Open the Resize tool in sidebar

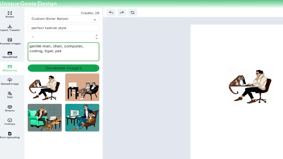(x=10, y=14)
